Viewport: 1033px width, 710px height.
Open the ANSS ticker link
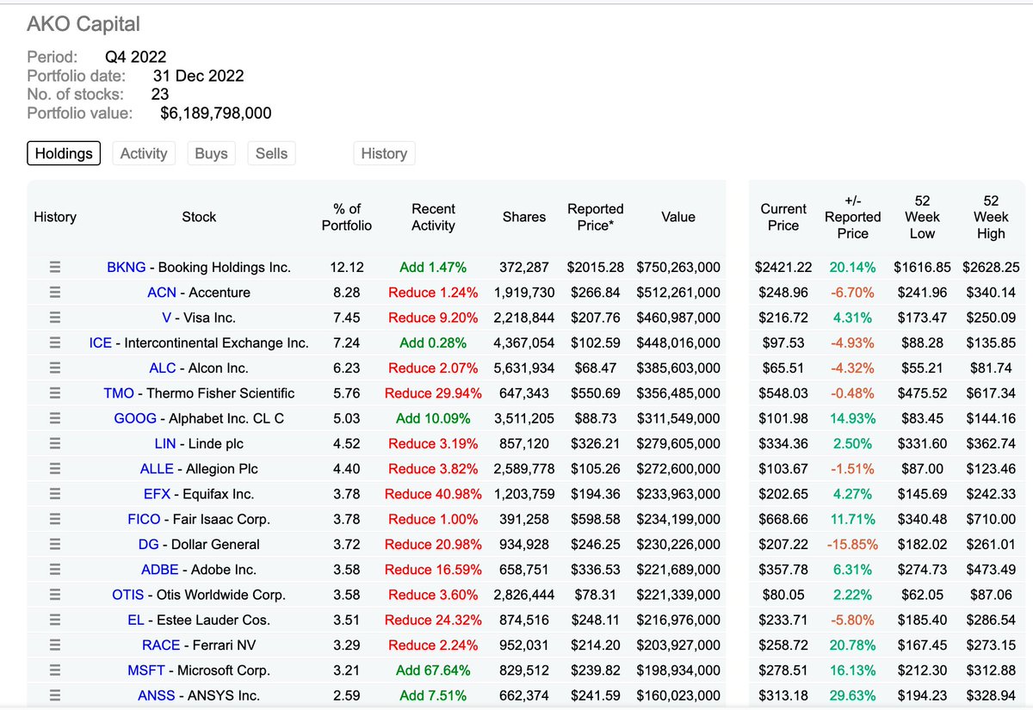click(x=157, y=695)
